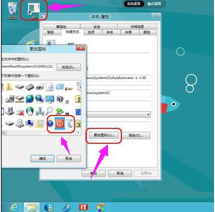The height and width of the screenshot is (212, 215).
Task: Select the flat hard drive icon in bottom row
Action: [x=10, y=123]
